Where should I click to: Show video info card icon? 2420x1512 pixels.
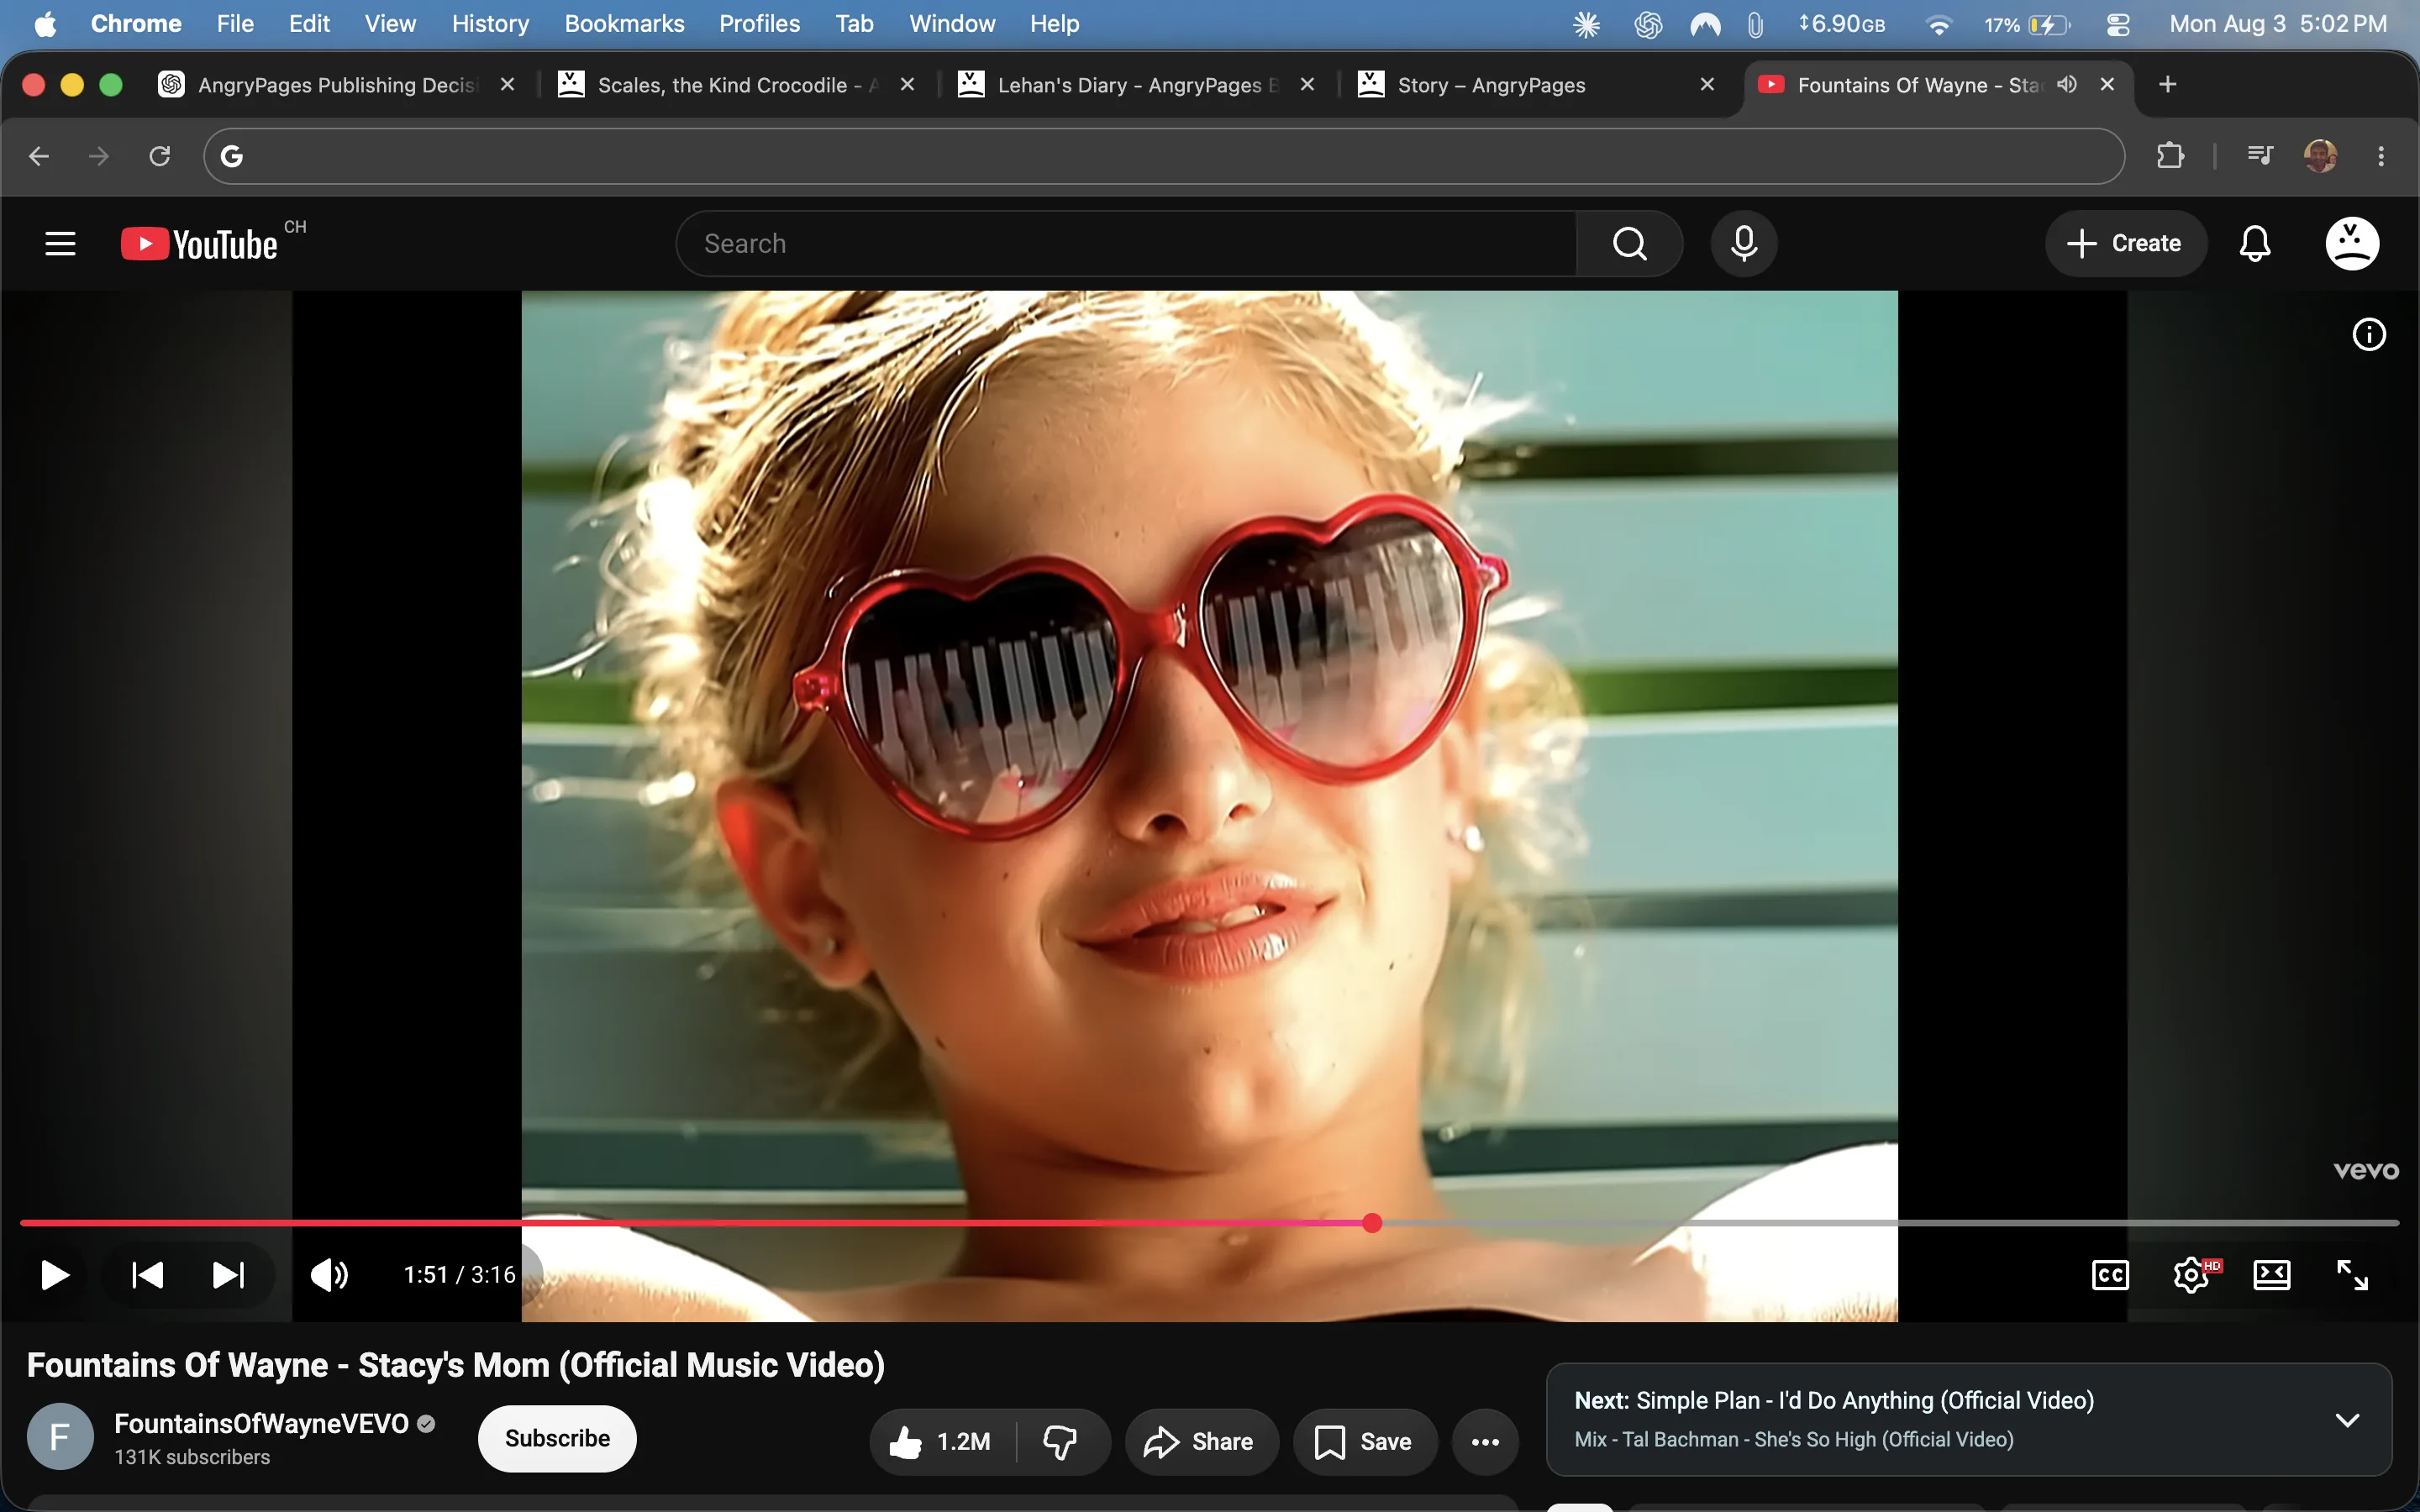[2369, 334]
